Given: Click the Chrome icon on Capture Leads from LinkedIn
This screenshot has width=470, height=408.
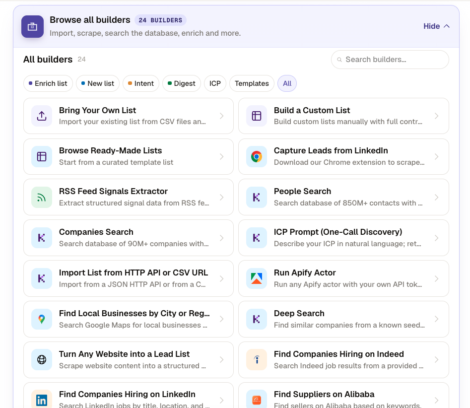Looking at the screenshot, I should tap(257, 156).
